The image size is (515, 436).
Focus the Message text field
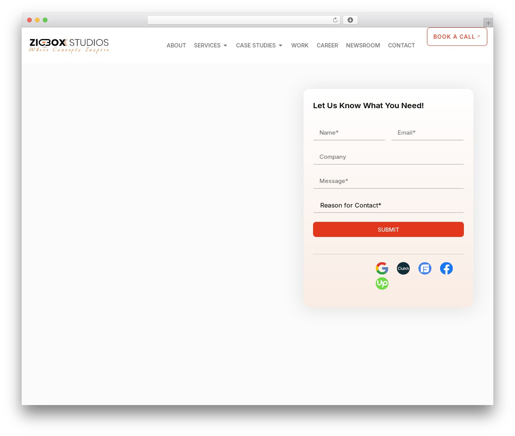point(388,181)
